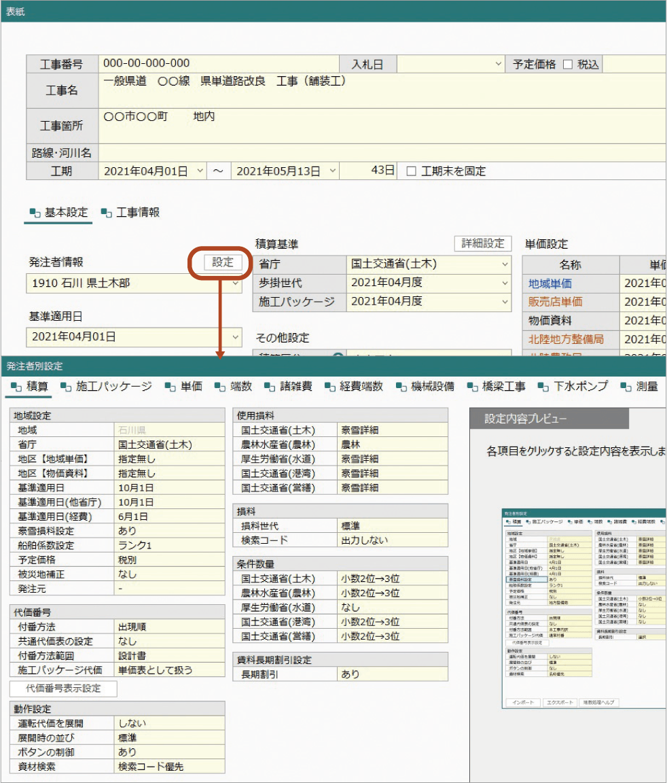The width and height of the screenshot is (667, 783).
Task: Open the 諸雑費 tab
Action: [x=289, y=387]
